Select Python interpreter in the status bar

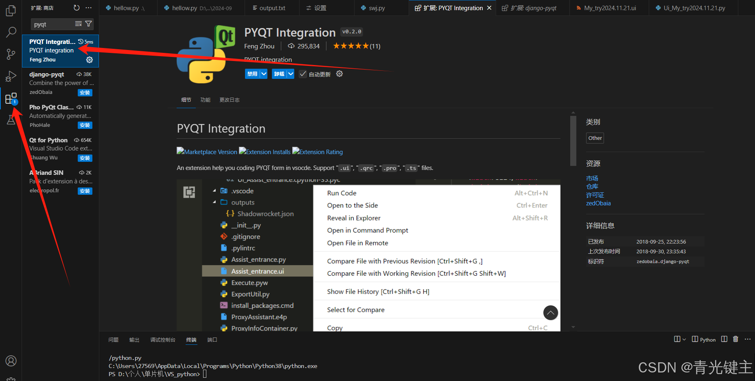point(707,339)
